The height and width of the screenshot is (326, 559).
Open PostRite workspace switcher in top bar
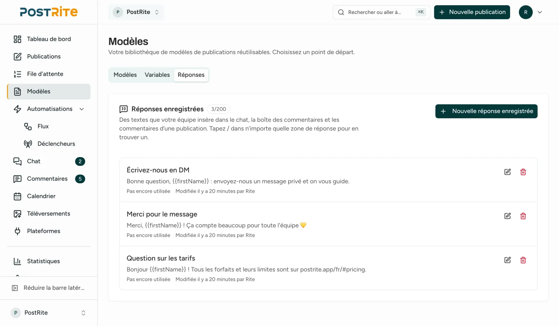(136, 12)
